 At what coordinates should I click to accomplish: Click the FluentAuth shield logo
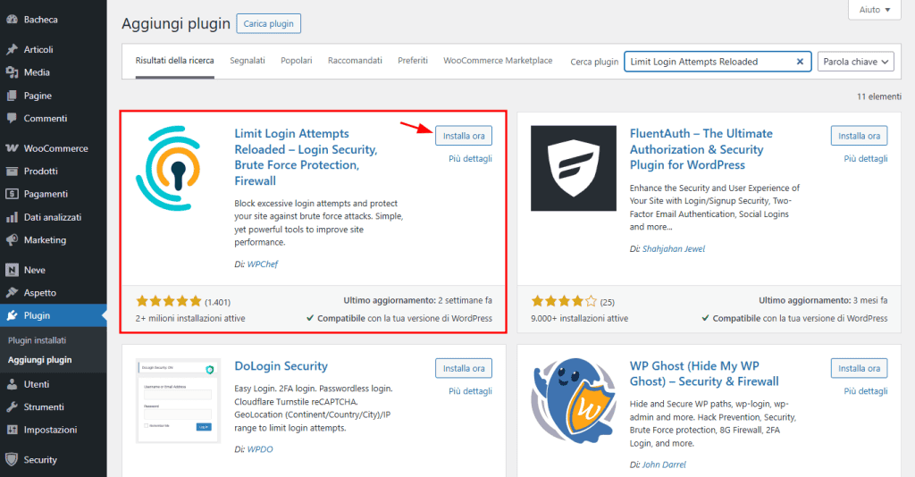[573, 168]
